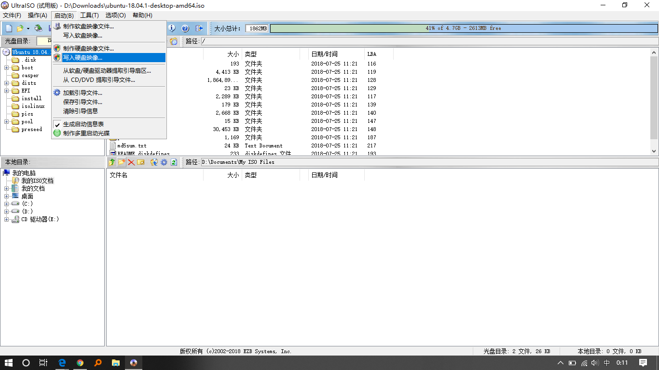Click the green refresh icon in local toolbar
Screen dimensions: 659x370
pyautogui.click(x=174, y=162)
